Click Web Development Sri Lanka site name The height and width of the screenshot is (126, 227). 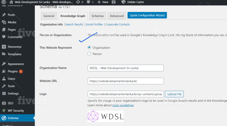pos(44,2)
